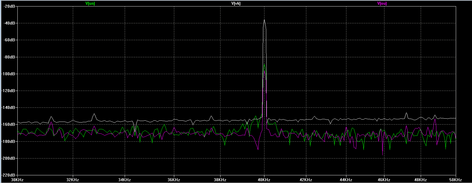Click the -120dB vertical axis label

[x=9, y=91]
